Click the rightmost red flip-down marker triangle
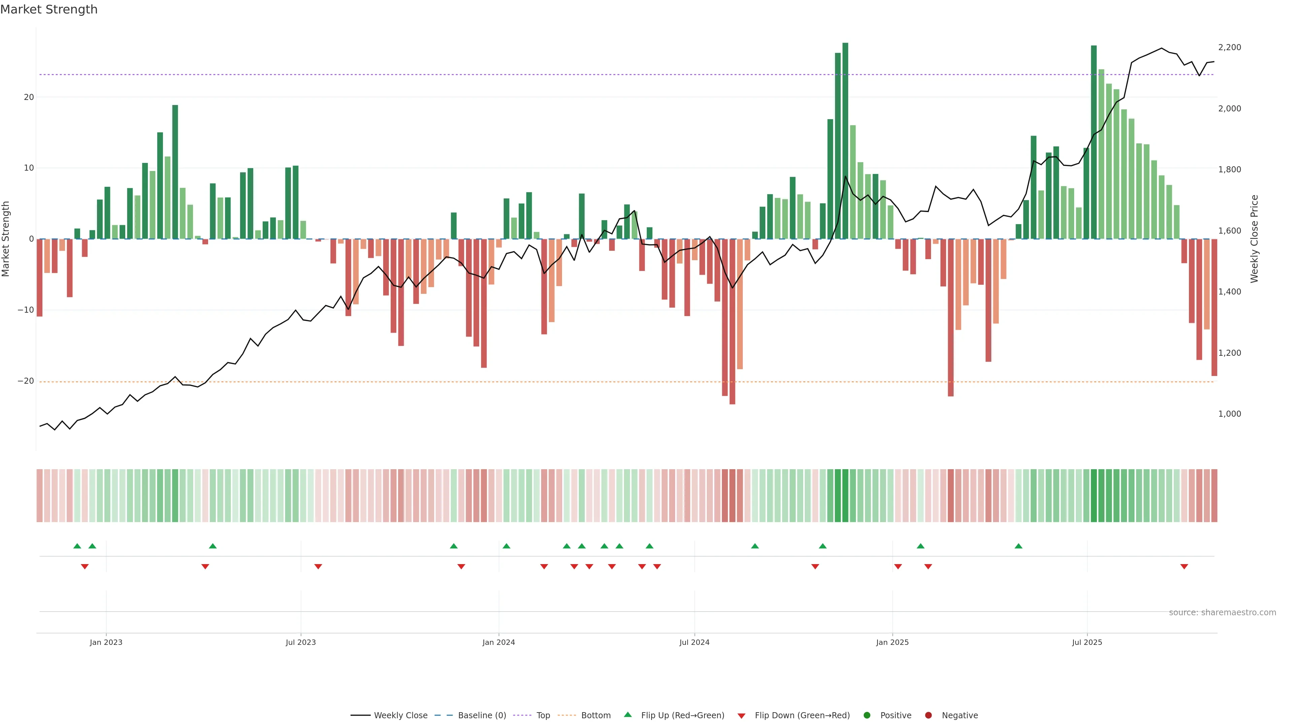Image resolution: width=1293 pixels, height=727 pixels. click(x=1184, y=566)
